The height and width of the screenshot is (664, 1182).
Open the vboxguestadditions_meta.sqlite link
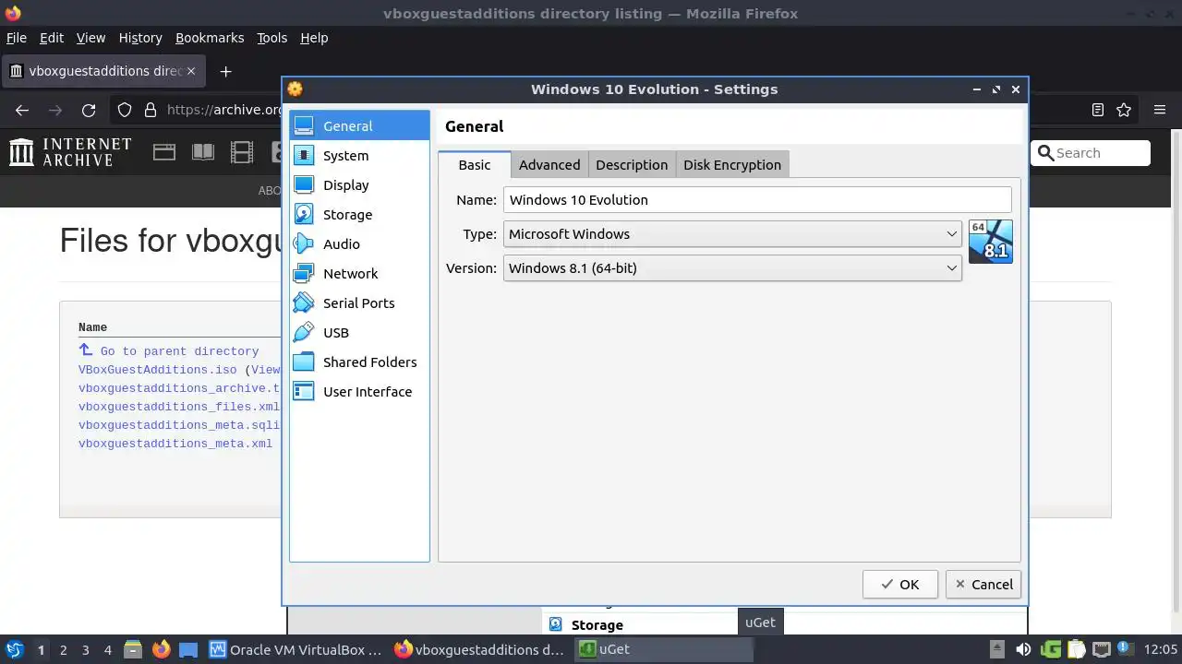click(x=179, y=425)
